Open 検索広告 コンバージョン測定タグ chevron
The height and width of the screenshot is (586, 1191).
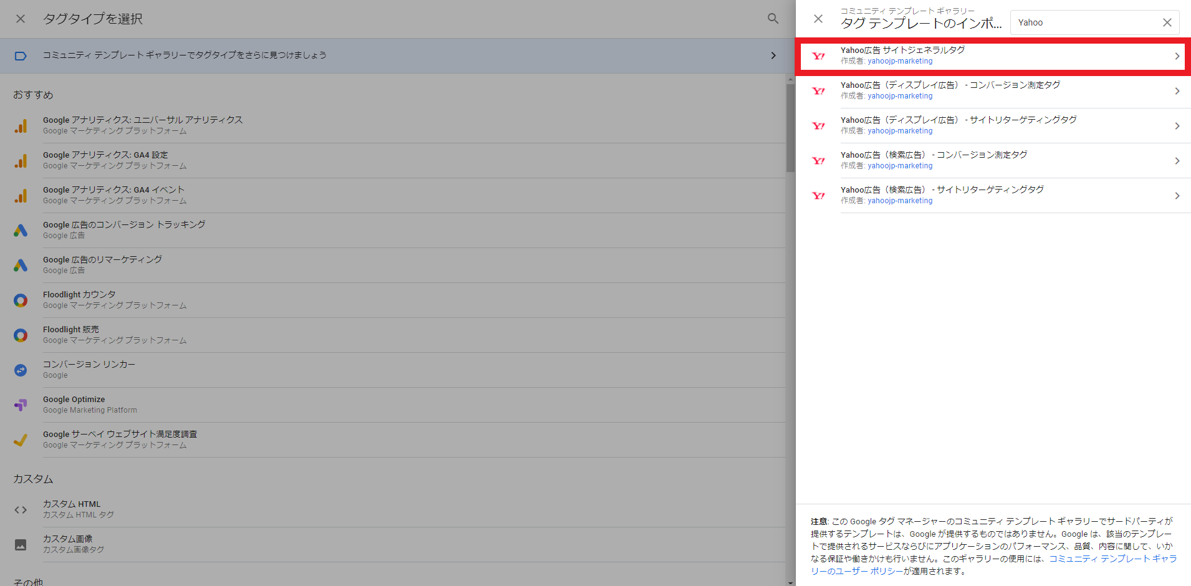pos(1177,161)
